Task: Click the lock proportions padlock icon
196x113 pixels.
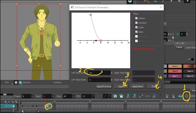Action: point(173,37)
